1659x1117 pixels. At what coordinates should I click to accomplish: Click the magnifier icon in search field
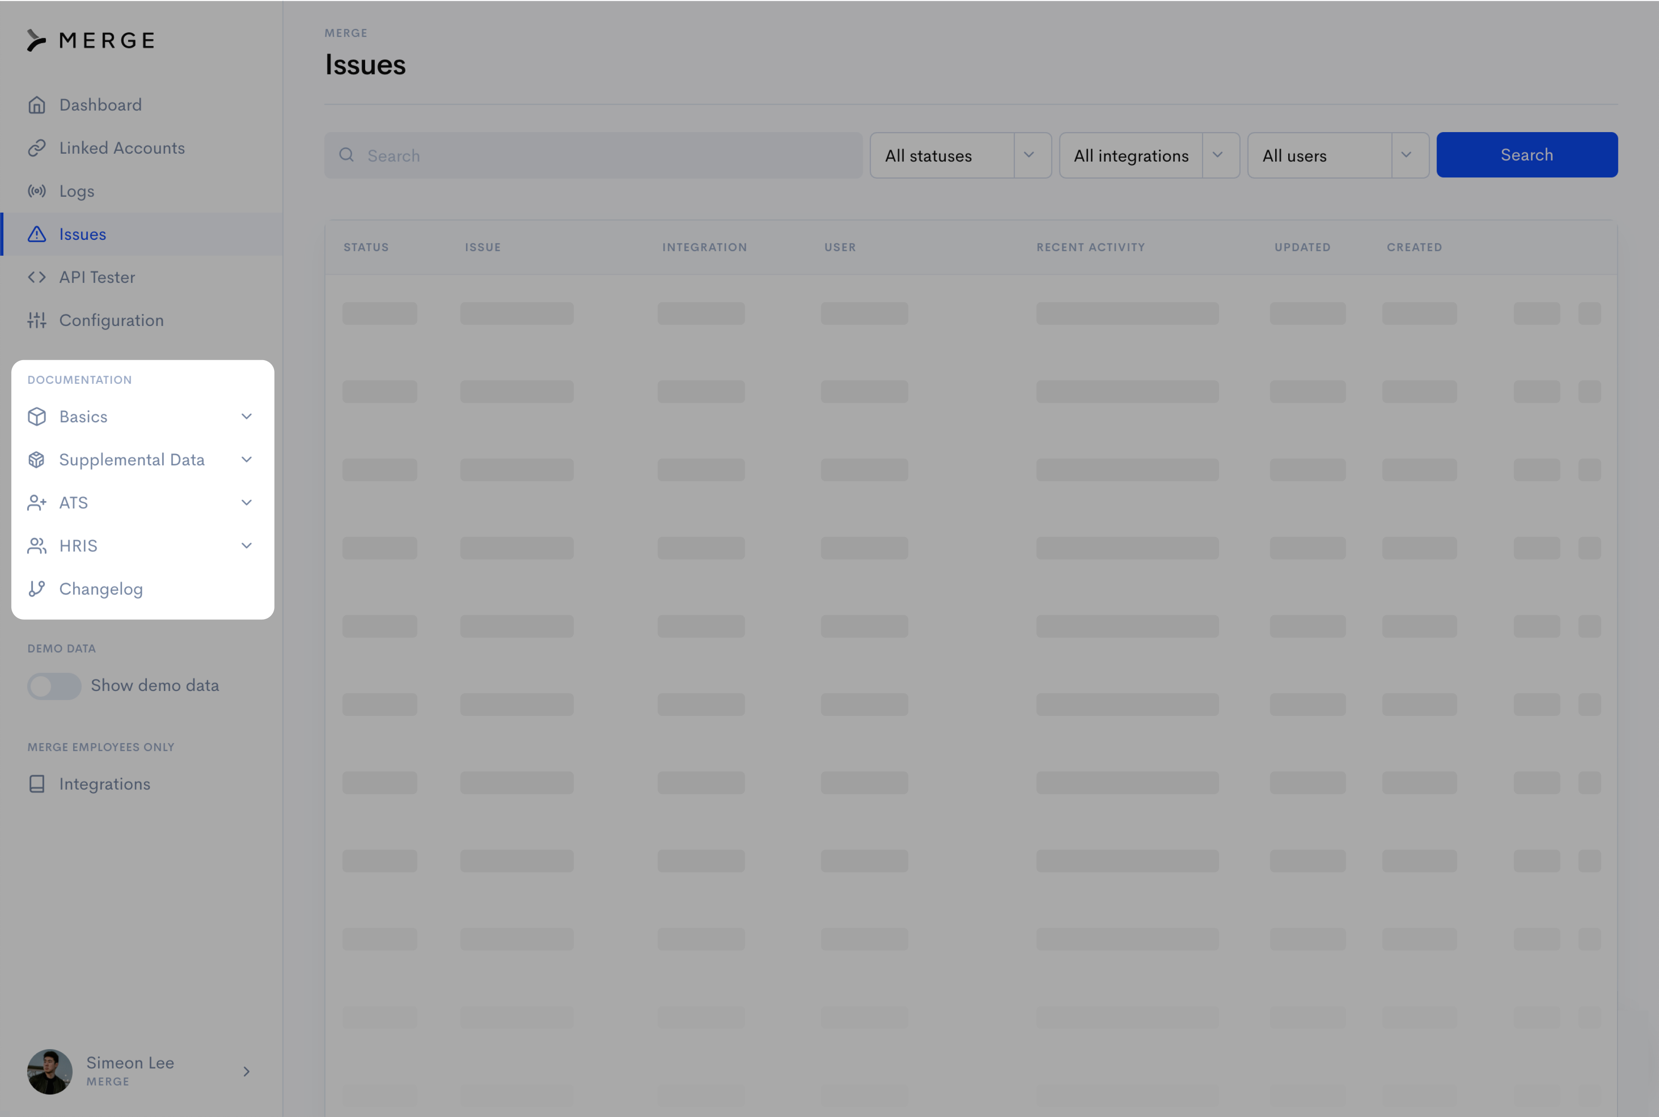(x=346, y=154)
